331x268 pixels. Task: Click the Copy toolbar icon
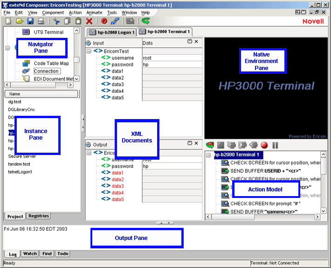pyautogui.click(x=67, y=21)
